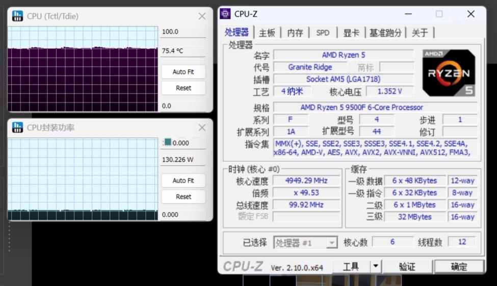
Task: Click the 扩展型号 value 44
Action: click(x=377, y=132)
